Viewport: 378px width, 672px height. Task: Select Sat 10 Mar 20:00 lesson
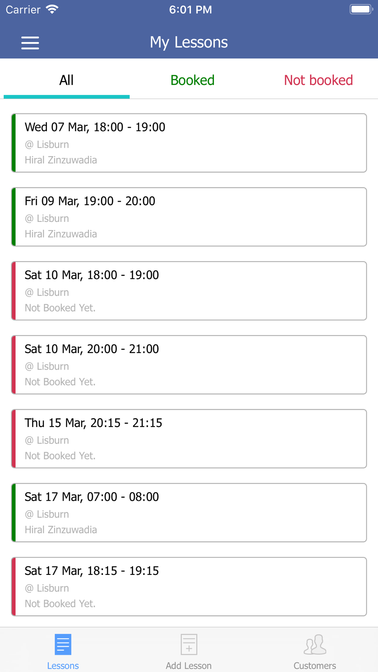coord(189,365)
